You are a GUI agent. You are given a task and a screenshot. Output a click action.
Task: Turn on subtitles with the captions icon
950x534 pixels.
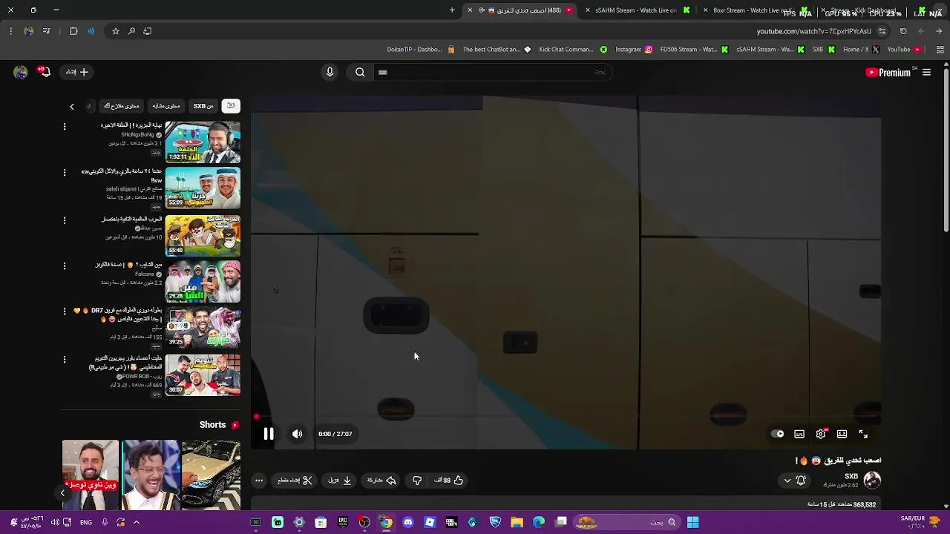pos(799,434)
